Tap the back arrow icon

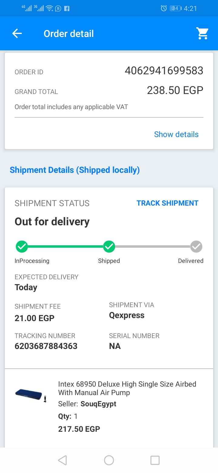tap(17, 33)
